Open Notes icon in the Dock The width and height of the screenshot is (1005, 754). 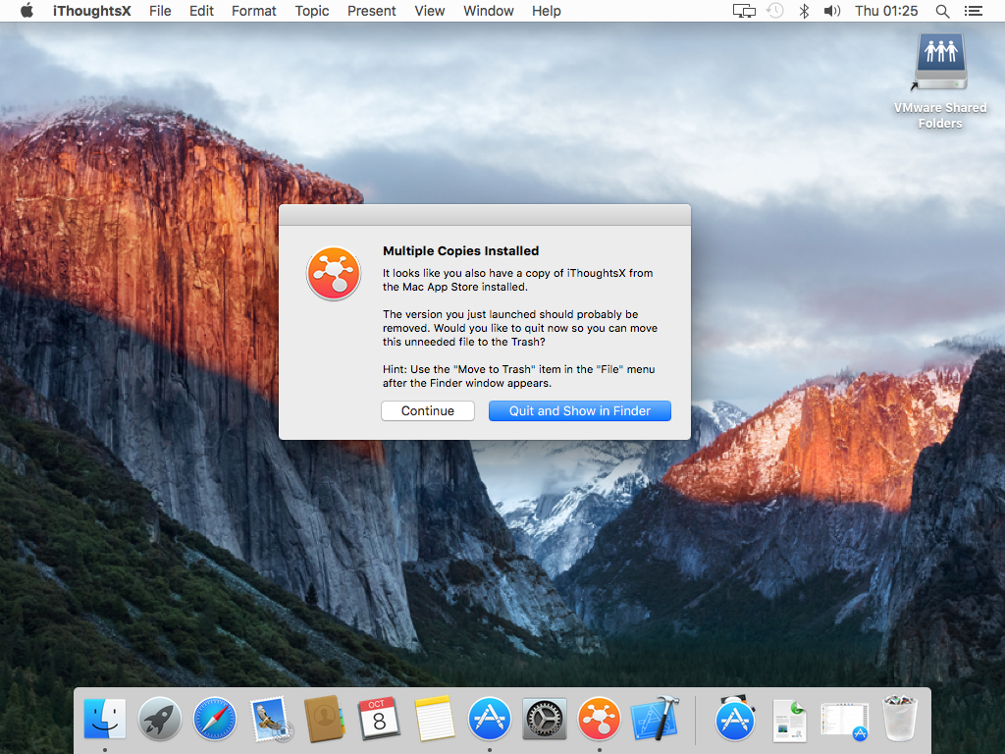(x=435, y=719)
